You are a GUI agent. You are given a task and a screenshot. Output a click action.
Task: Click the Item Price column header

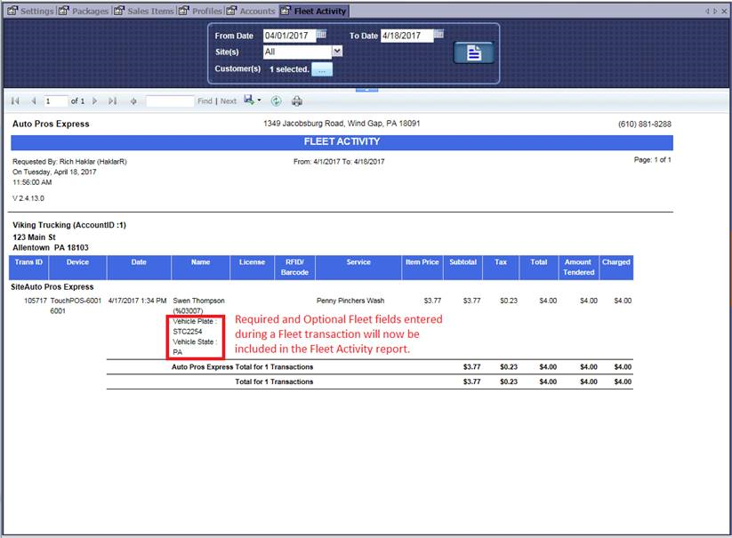point(422,268)
